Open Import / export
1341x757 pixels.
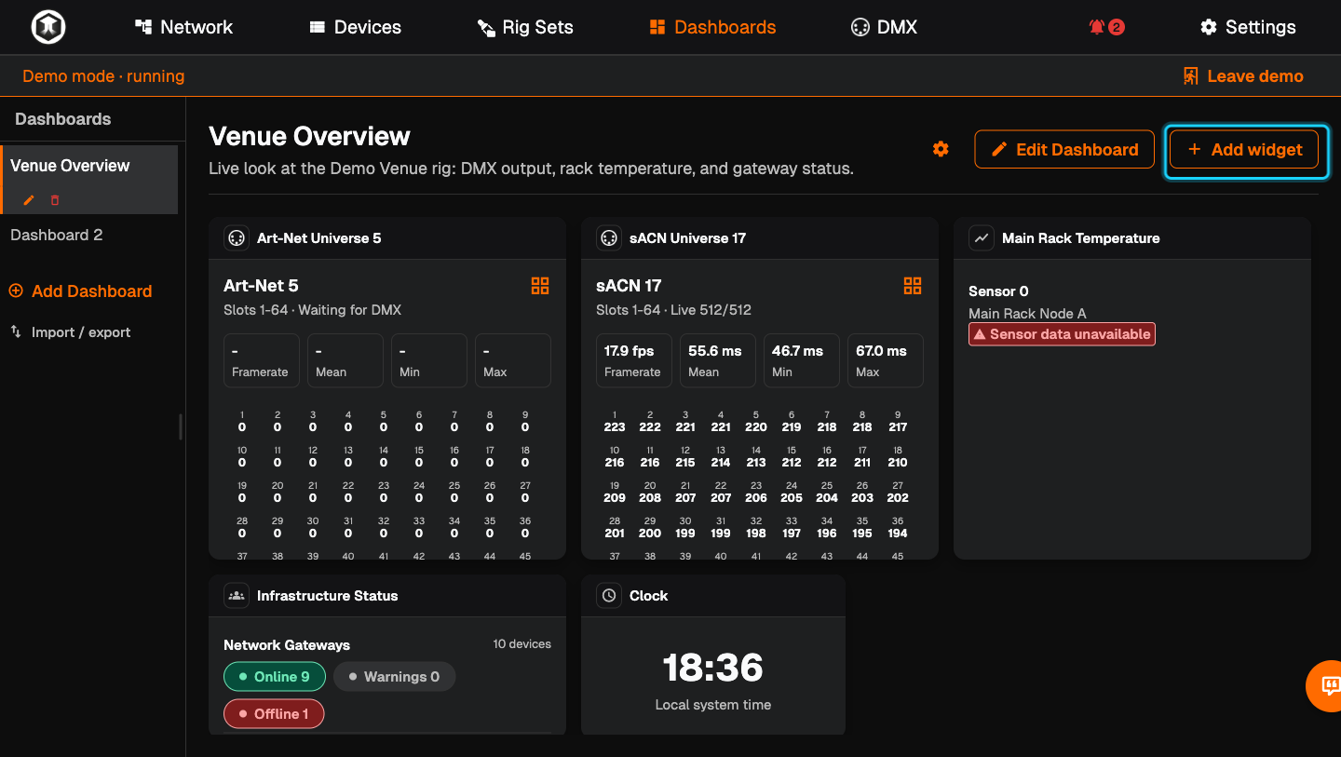tap(70, 332)
